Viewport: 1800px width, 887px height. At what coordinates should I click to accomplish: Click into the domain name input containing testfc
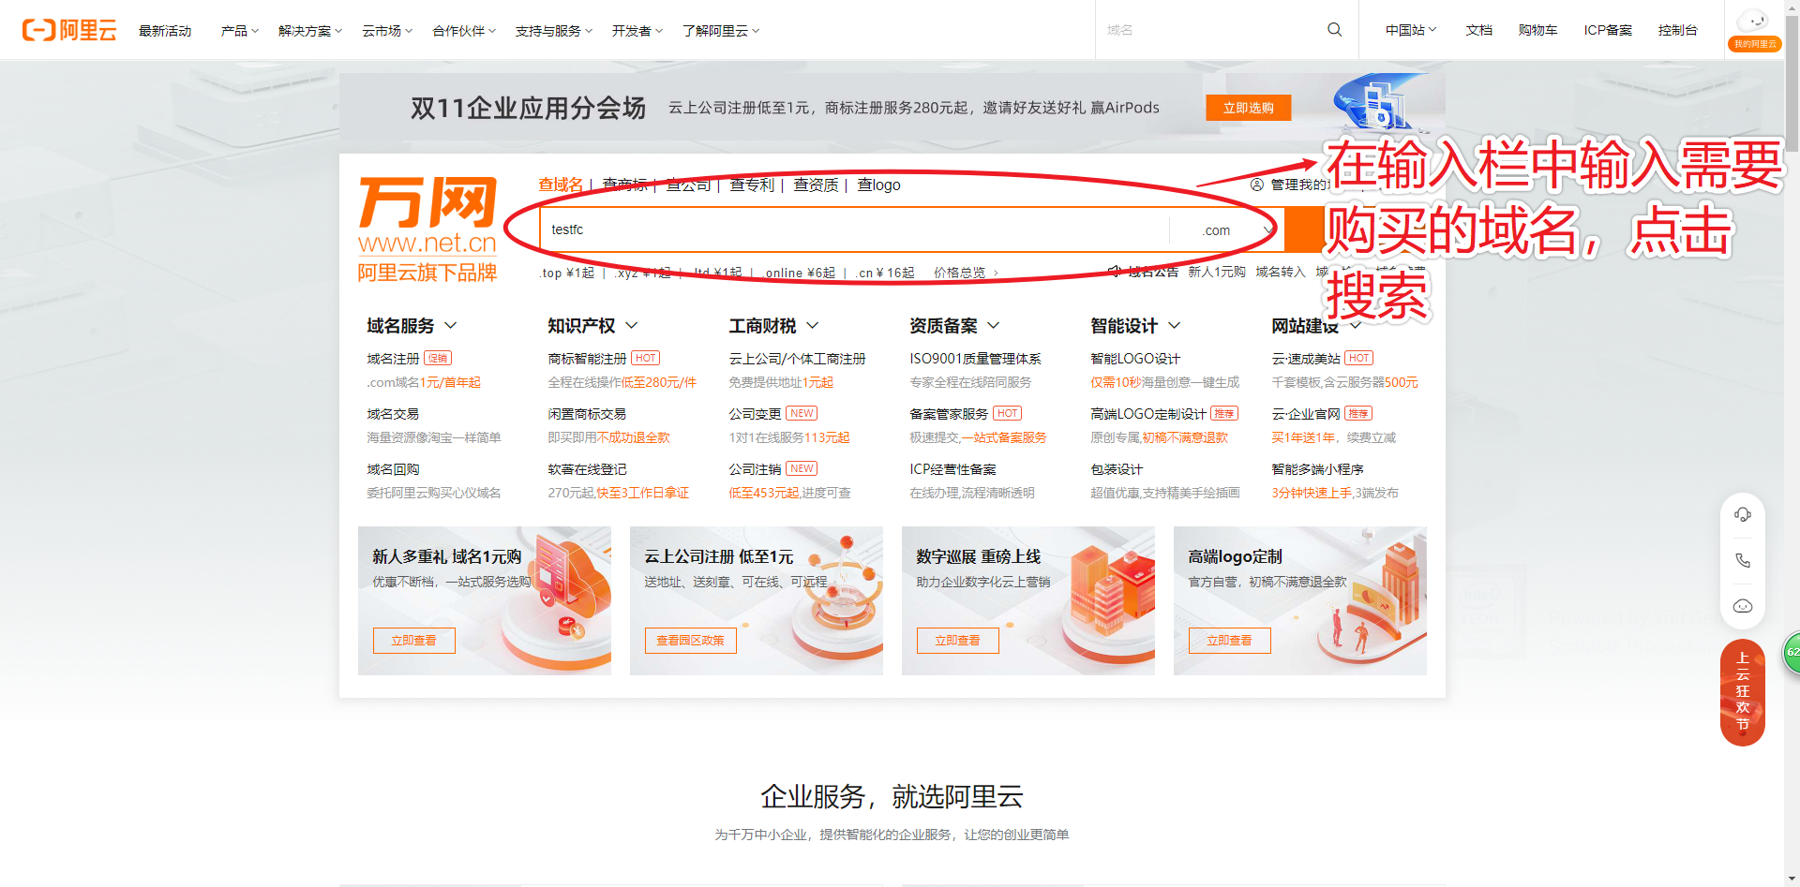854,229
